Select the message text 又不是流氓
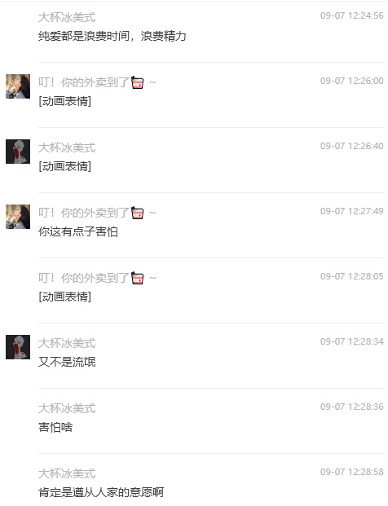 (x=67, y=362)
